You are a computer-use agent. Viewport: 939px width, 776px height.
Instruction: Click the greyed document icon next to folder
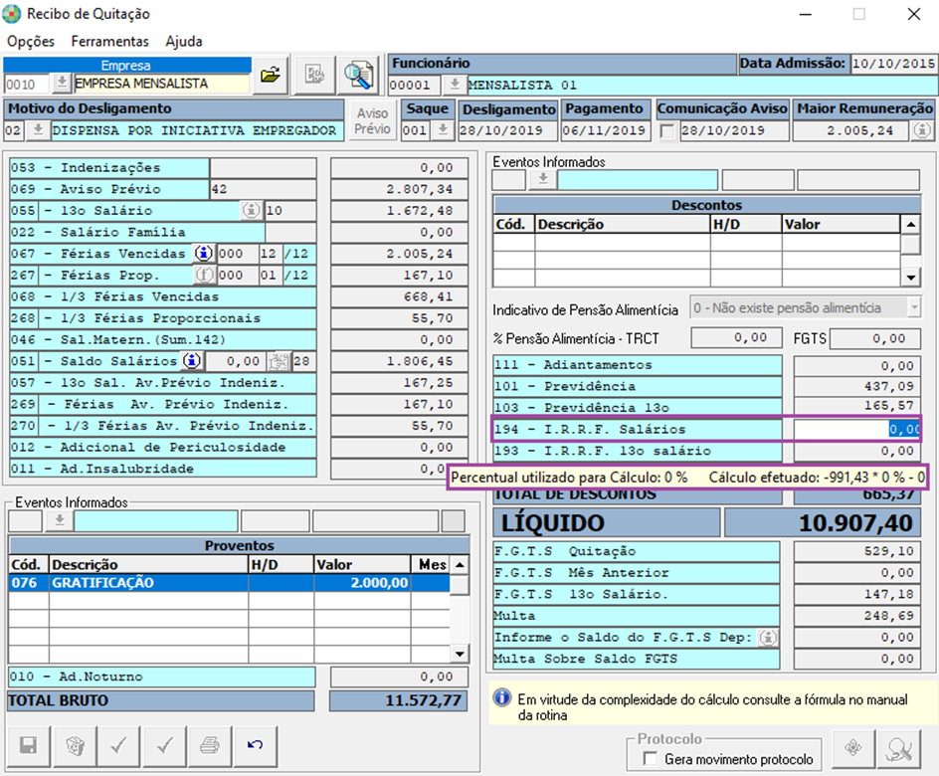(315, 75)
